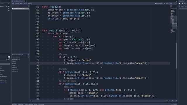187x105 pixels.
Task: Click the Inspector new resource icon
Action: click(x=180, y=4)
